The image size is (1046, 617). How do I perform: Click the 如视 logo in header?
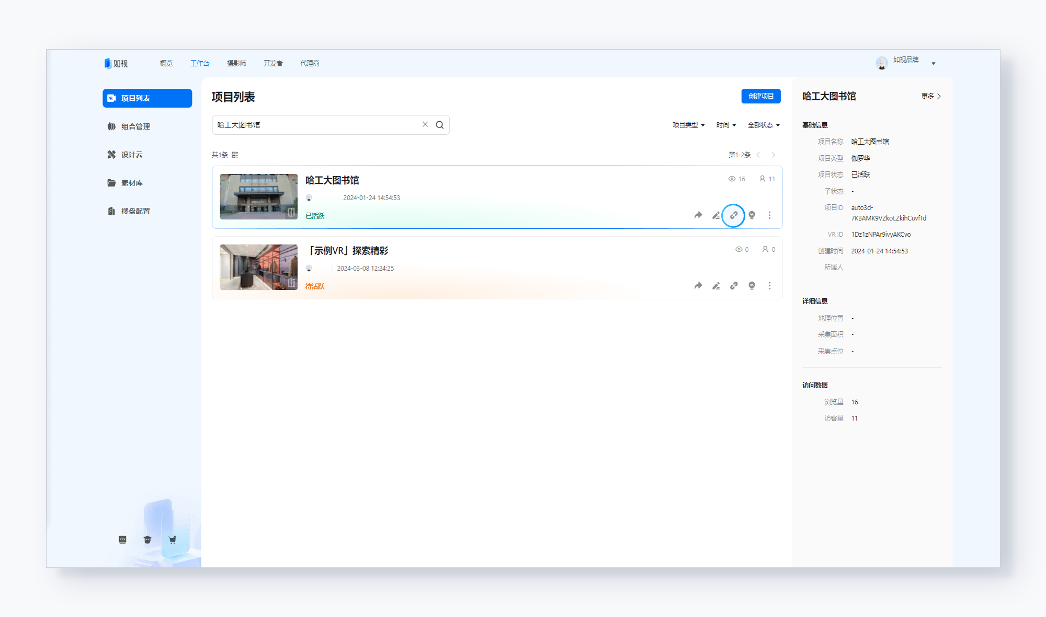pos(116,63)
